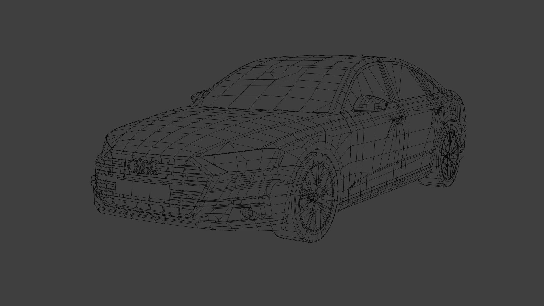Select the rear door handle
The width and height of the screenshot is (544, 306).
click(438, 109)
